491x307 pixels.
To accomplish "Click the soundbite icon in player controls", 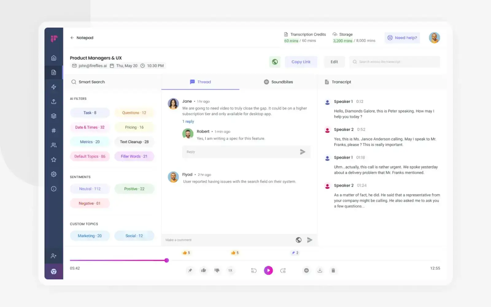I will tap(306, 270).
